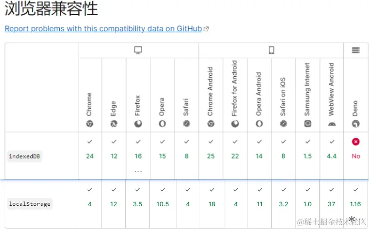Expand Firefox notes ellipsis under indexedDB
The height and width of the screenshot is (229, 369).
pyautogui.click(x=138, y=171)
